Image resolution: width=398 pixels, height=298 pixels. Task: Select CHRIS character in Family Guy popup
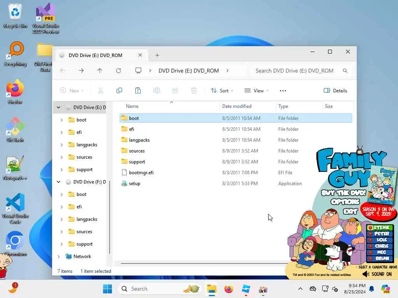pos(380,246)
